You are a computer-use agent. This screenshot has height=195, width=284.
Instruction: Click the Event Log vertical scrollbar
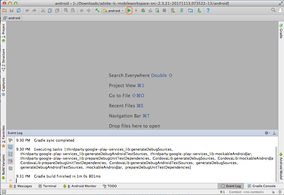(276, 164)
